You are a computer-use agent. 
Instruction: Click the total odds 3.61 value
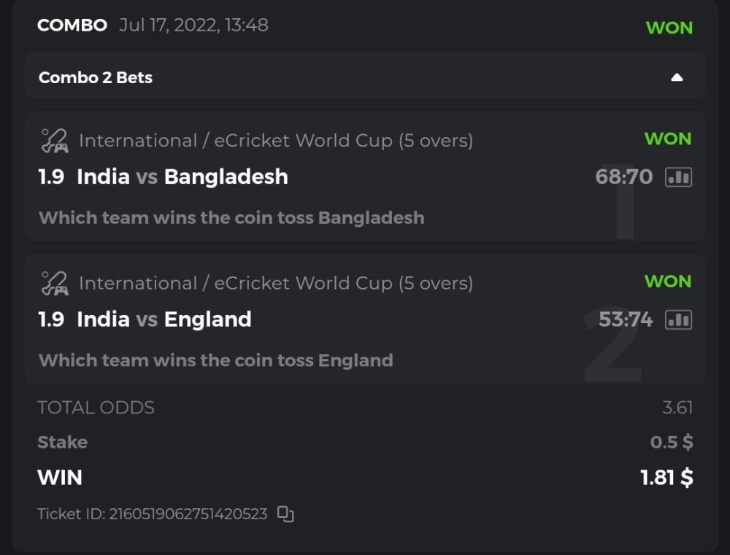677,408
